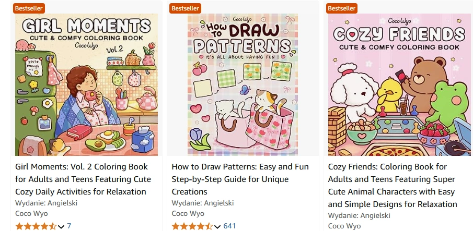This screenshot has height=231, width=473.
Task: Click Bestseller badge on Girl Moments
Action: [x=30, y=8]
